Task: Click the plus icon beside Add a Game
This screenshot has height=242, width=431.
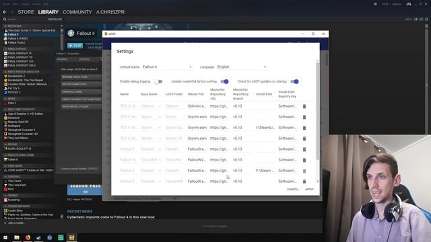Action: coord(5,223)
